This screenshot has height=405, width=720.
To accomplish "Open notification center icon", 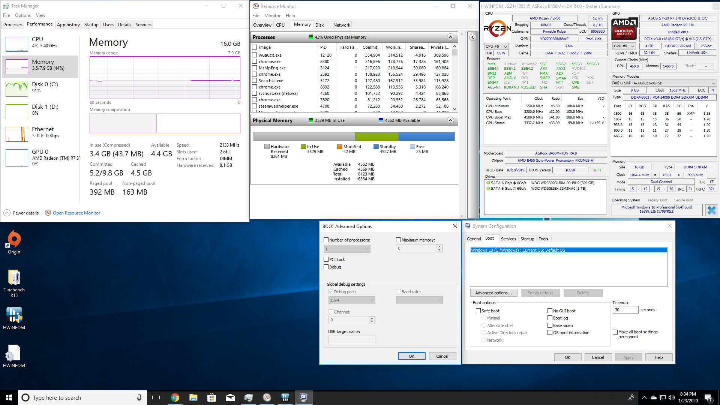I will tap(708, 397).
